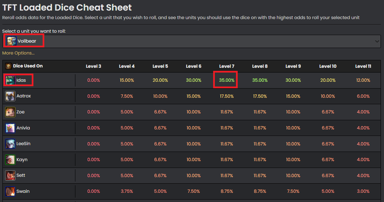The width and height of the screenshot is (384, 202).
Task: Click Idas Level 3 value 0.00%
Action: tap(93, 80)
